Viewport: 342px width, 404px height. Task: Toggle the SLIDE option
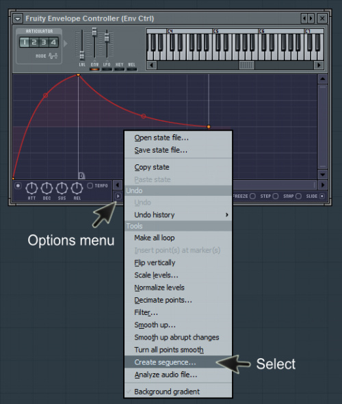tap(322, 197)
